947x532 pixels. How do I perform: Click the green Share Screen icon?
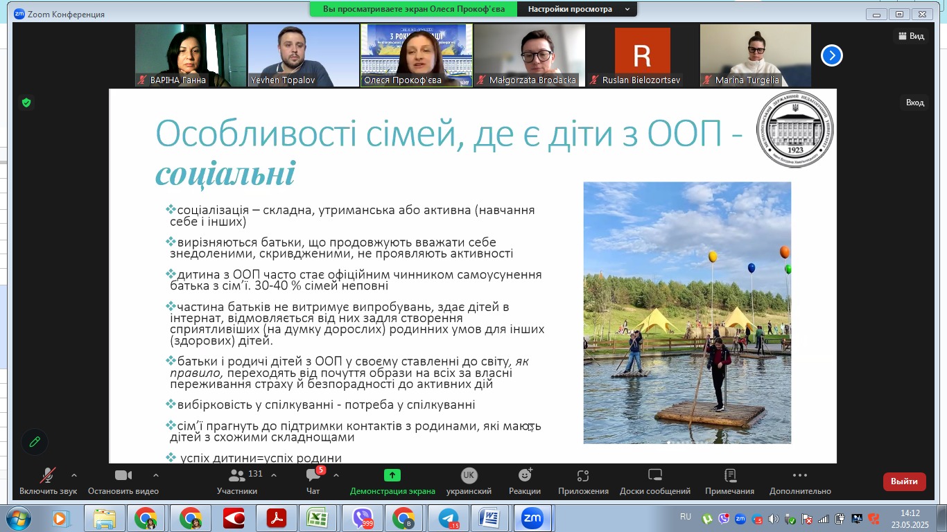click(392, 475)
